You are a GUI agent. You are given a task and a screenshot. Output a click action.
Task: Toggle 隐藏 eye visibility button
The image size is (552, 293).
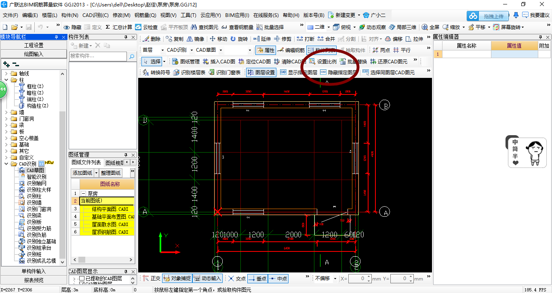[72, 27]
